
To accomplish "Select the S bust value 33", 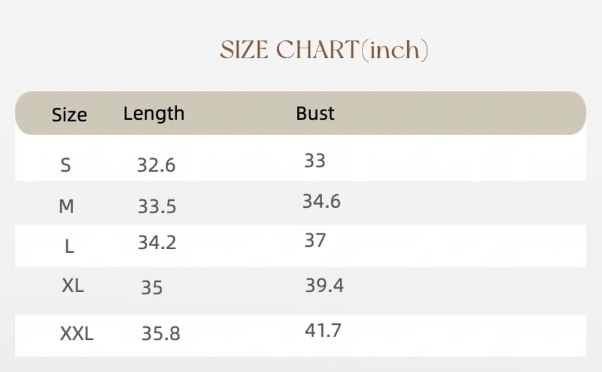I will (315, 161).
